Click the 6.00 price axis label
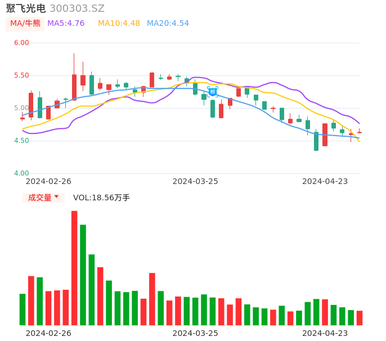The width and height of the screenshot is (386, 341). click(x=21, y=43)
